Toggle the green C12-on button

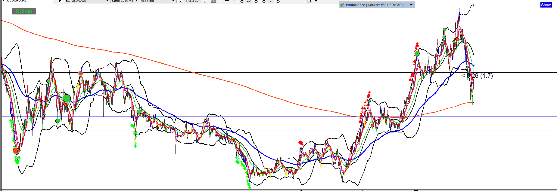point(24,11)
